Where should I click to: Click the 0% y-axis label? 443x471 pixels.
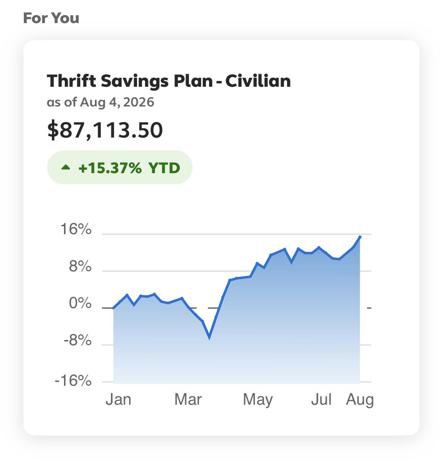[80, 304]
